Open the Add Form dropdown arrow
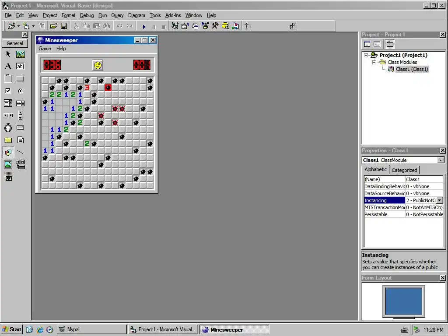Viewport: 448px width, 336px height. point(33,26)
